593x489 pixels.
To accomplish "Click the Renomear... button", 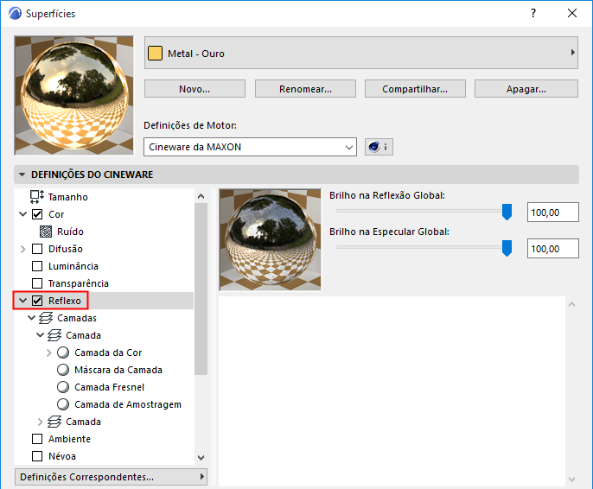I will click(306, 89).
